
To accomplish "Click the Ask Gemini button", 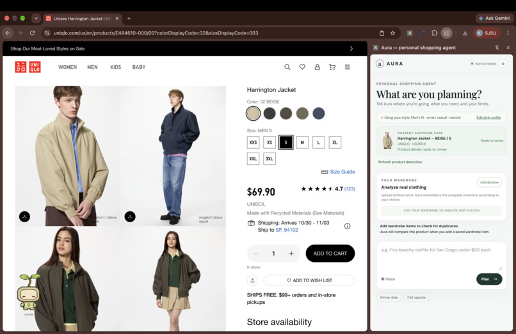I will (494, 19).
